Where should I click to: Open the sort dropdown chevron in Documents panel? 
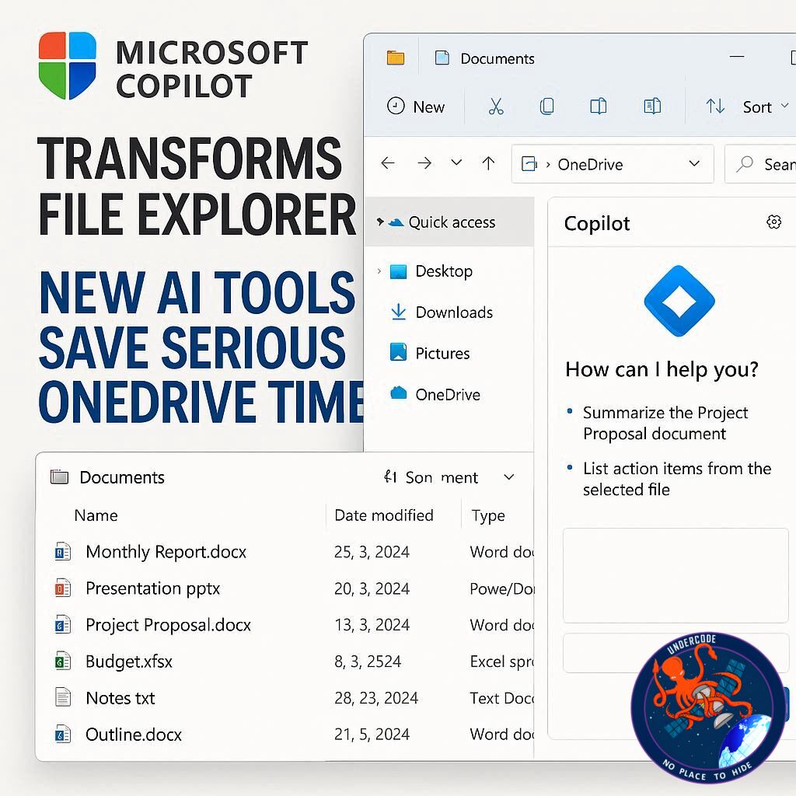tap(508, 477)
